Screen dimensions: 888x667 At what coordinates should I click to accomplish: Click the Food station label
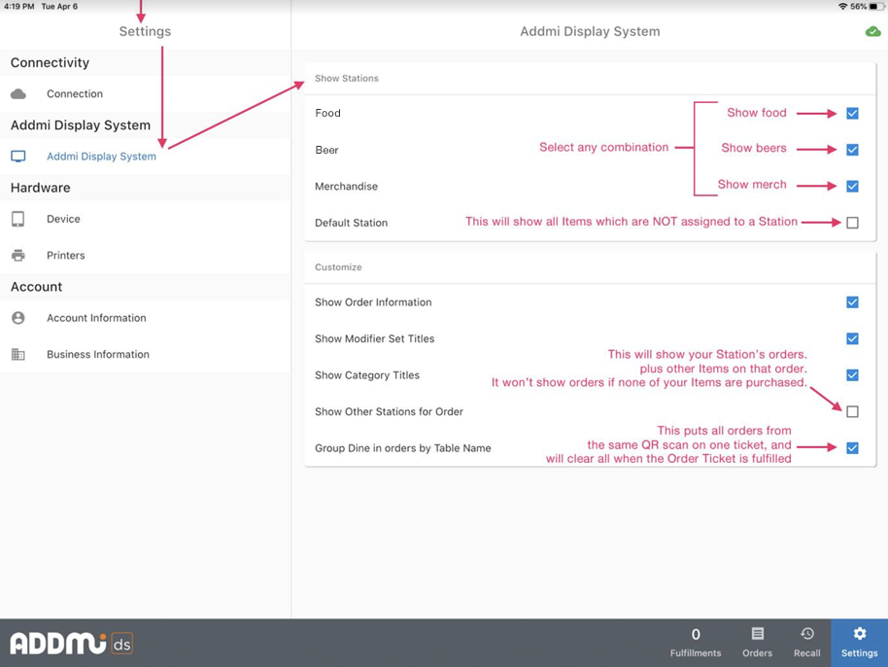point(328,113)
